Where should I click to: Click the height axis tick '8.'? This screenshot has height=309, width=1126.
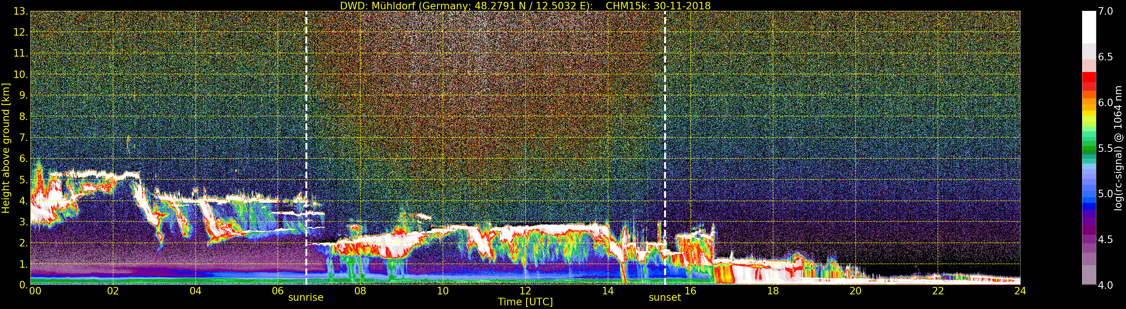[24, 117]
